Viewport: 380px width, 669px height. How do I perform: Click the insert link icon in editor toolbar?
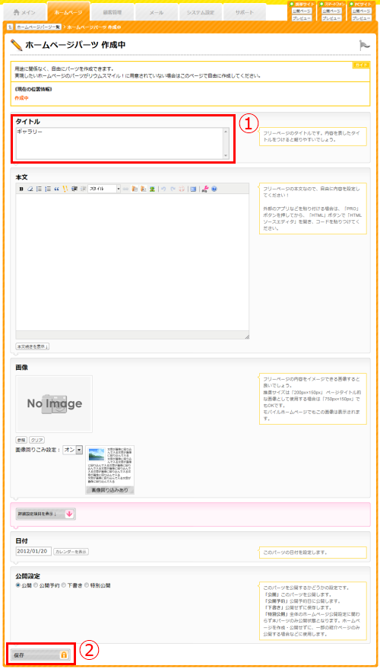tap(125, 189)
